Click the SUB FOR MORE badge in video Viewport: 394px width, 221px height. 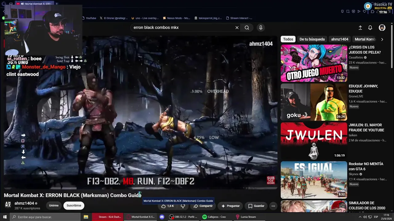tap(271, 180)
